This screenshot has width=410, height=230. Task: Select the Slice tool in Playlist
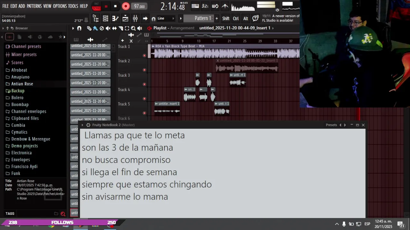[121, 28]
